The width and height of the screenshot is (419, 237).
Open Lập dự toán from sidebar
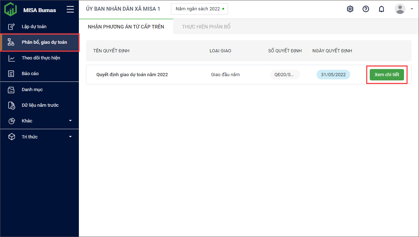pos(34,27)
